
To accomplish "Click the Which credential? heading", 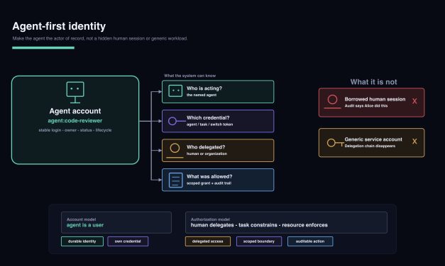I will point(208,117).
